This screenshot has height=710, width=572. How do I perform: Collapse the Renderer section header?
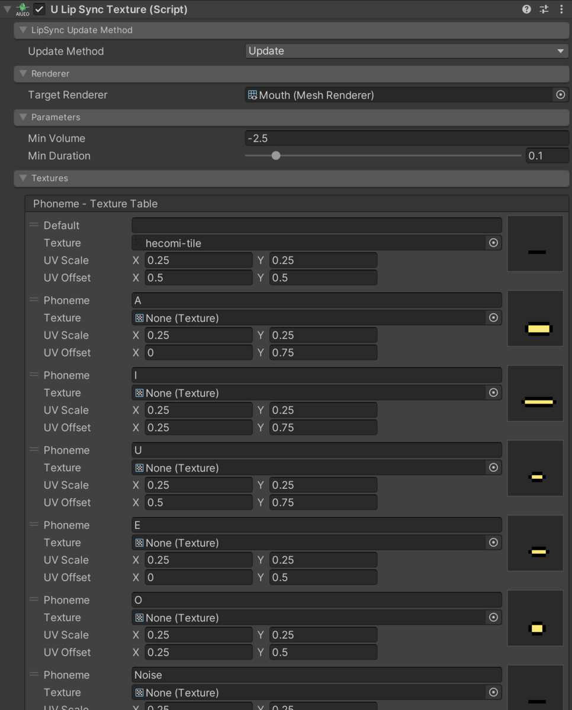(23, 73)
